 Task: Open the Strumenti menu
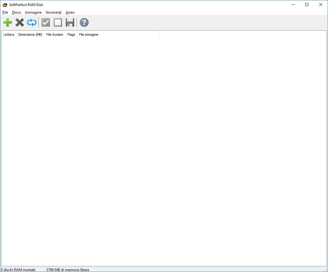click(x=54, y=12)
